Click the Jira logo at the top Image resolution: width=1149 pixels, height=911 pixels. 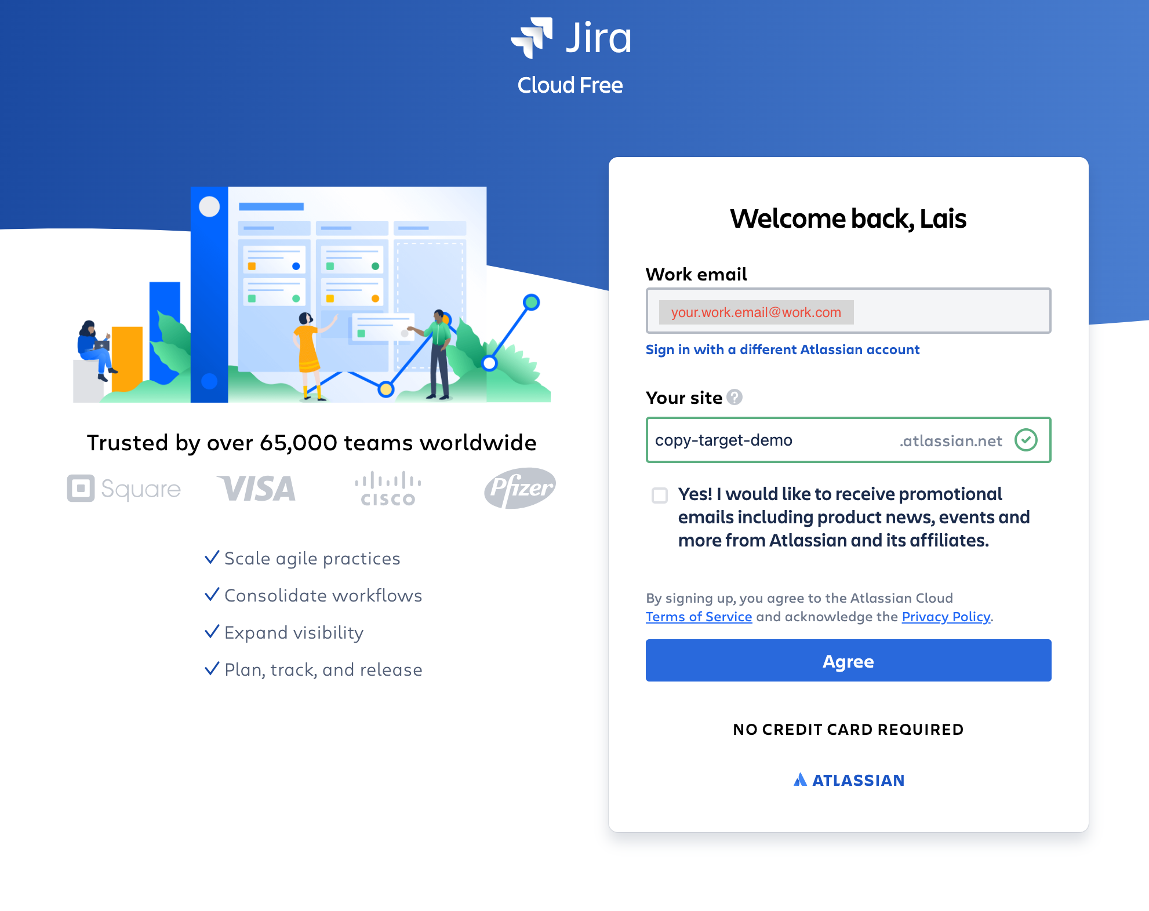click(x=571, y=37)
